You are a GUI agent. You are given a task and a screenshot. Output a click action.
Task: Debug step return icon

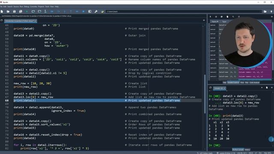coord(71,12)
